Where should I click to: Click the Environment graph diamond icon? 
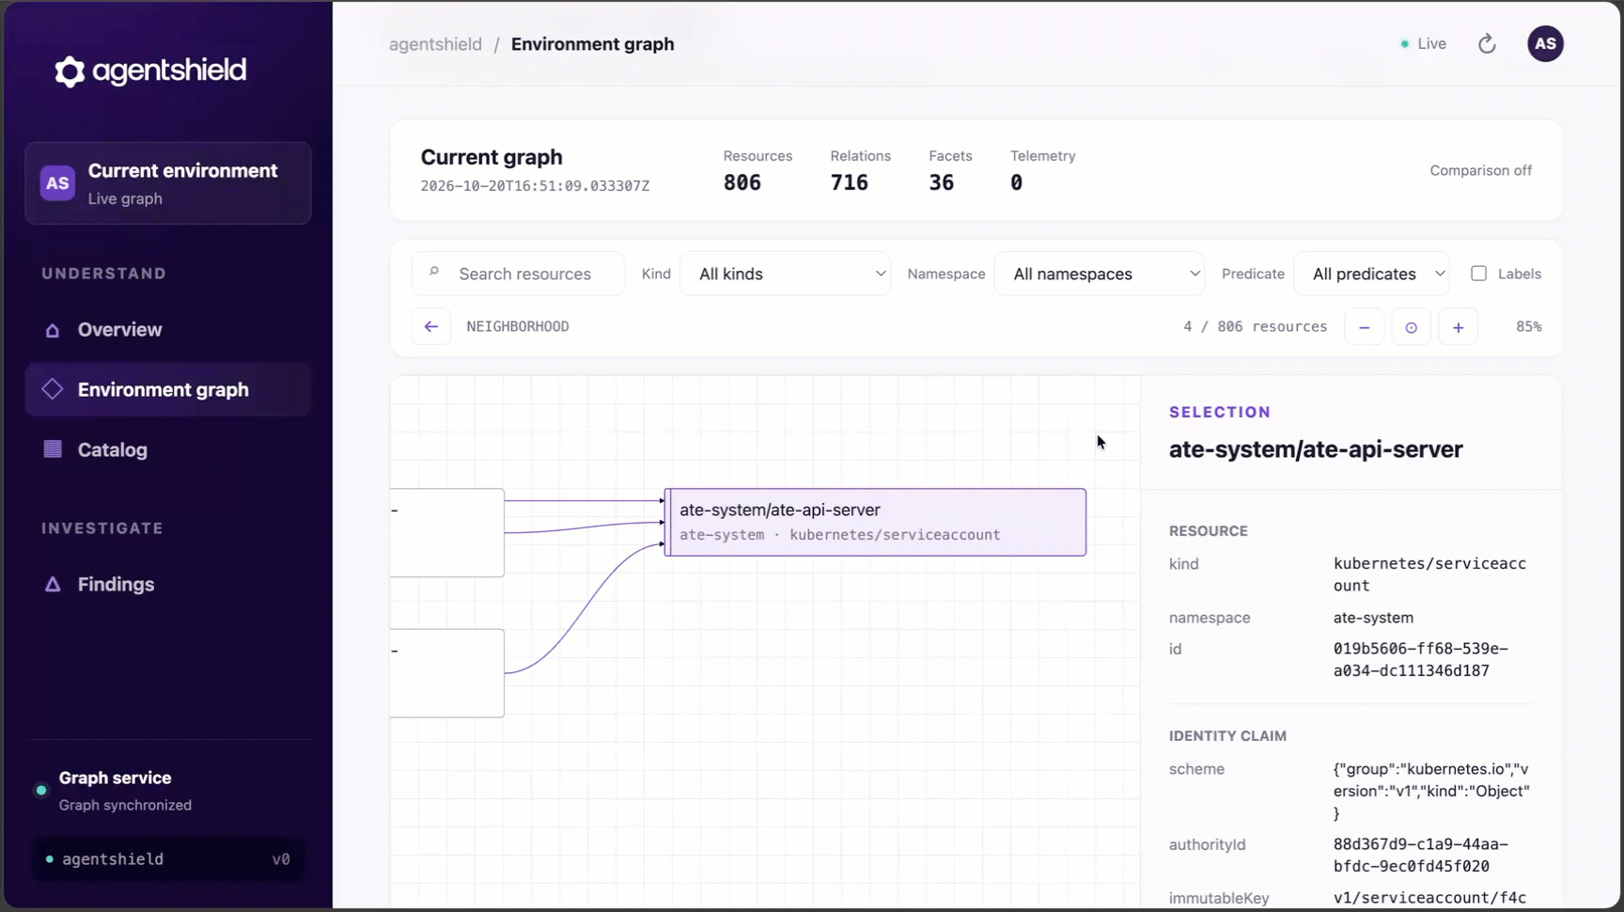click(x=53, y=389)
